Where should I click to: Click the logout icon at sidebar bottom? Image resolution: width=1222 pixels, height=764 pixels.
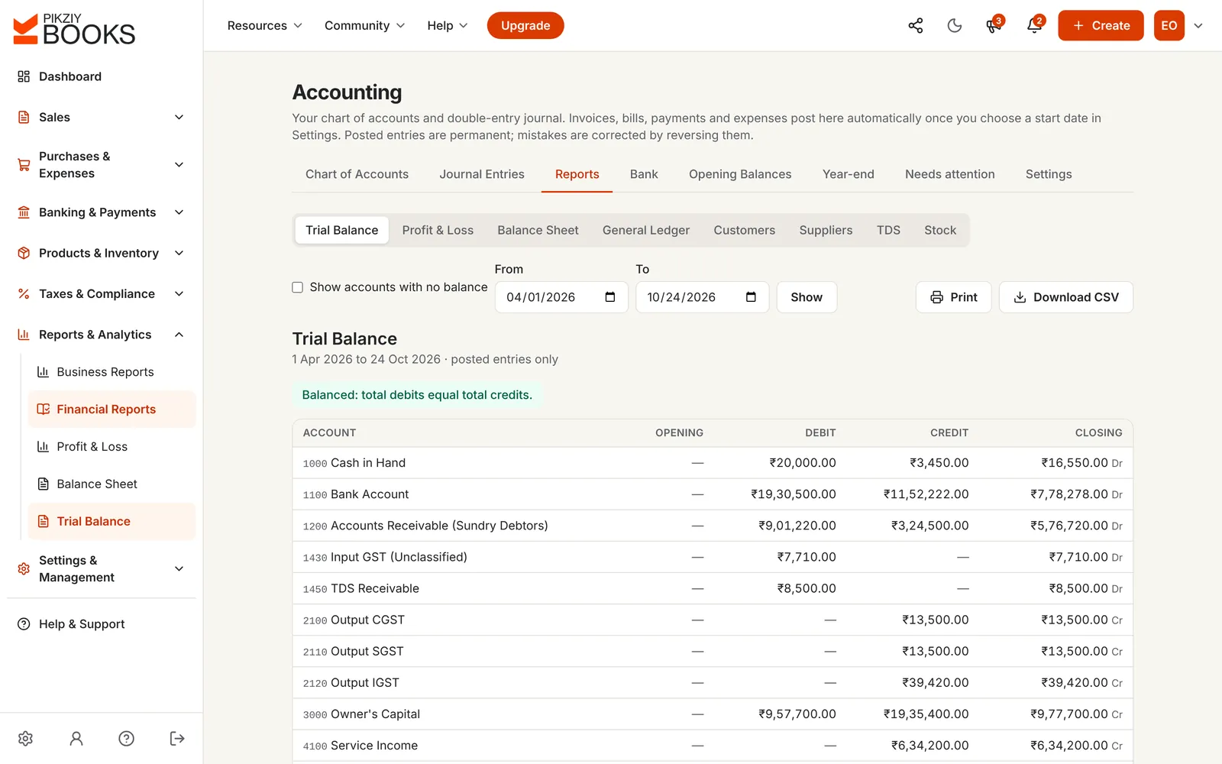(177, 738)
